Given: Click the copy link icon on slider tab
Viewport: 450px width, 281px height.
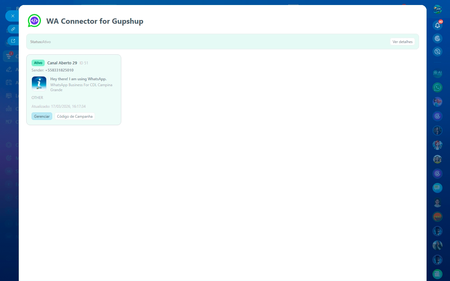Looking at the screenshot, I should click(13, 29).
